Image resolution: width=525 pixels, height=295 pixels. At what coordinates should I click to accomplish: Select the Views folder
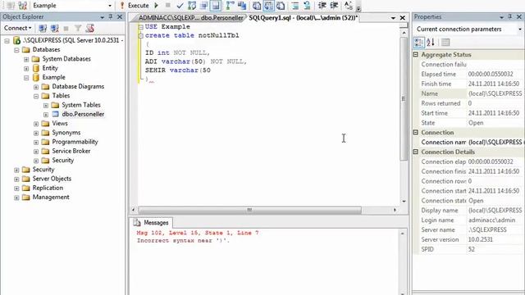point(60,124)
